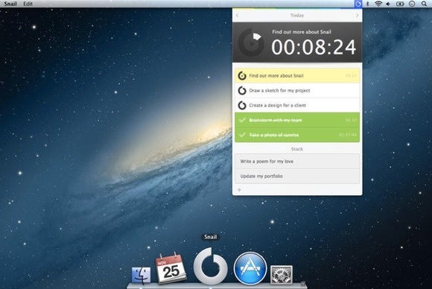Click the timer icon beside 'Find out more about Snail' in the list

tap(242, 75)
